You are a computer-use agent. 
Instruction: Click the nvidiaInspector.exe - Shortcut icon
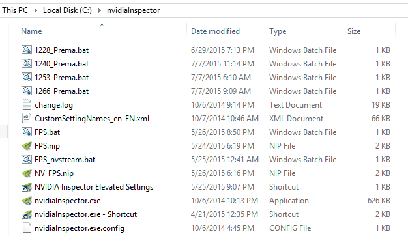coord(27,214)
